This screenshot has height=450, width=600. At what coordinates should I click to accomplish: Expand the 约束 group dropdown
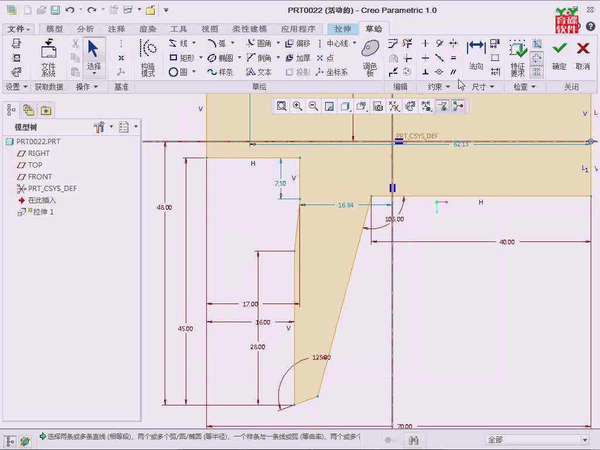[439, 87]
